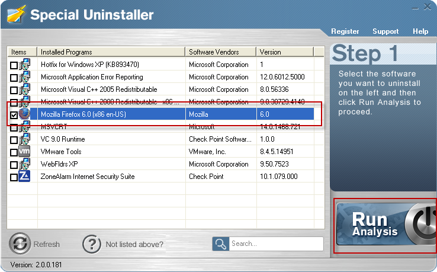Sort list by Software Vendors column
This screenshot has height=272, width=437.
[x=220, y=52]
